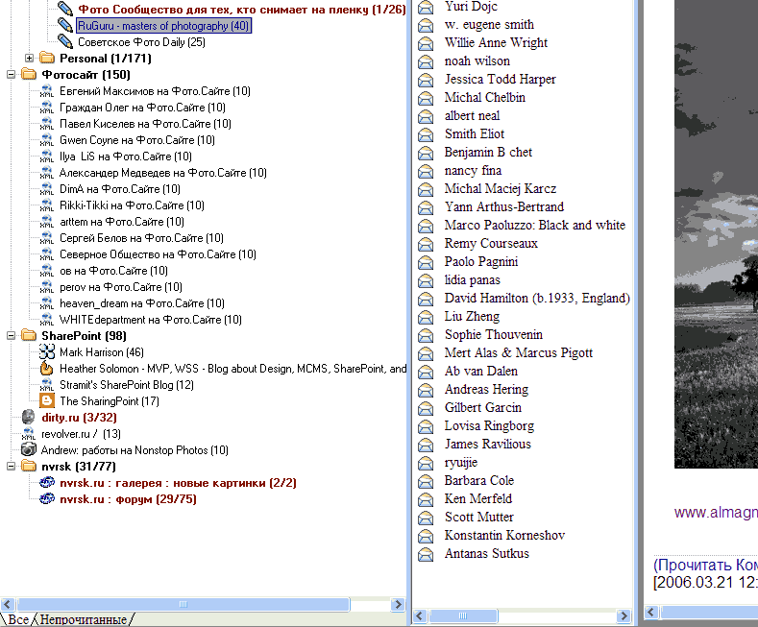Open the Прочитать Ком comments link
758x627 pixels.
pyautogui.click(x=704, y=566)
